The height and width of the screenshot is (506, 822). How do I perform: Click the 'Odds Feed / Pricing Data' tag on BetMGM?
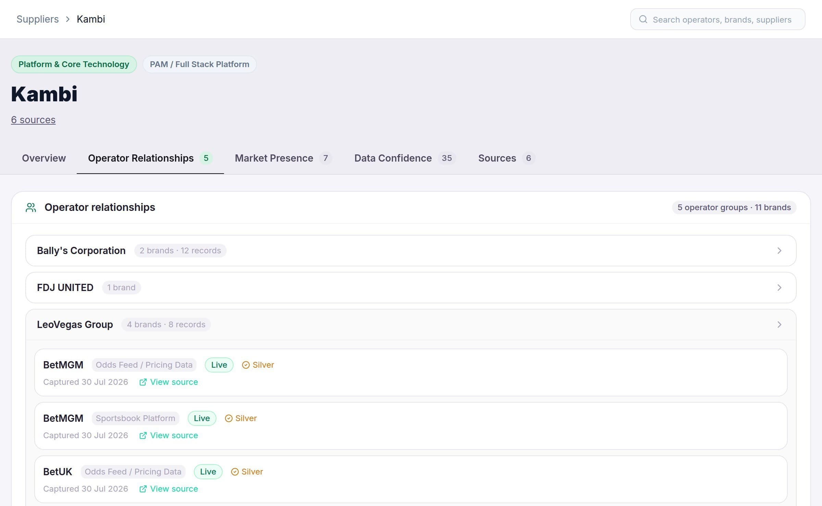144,365
